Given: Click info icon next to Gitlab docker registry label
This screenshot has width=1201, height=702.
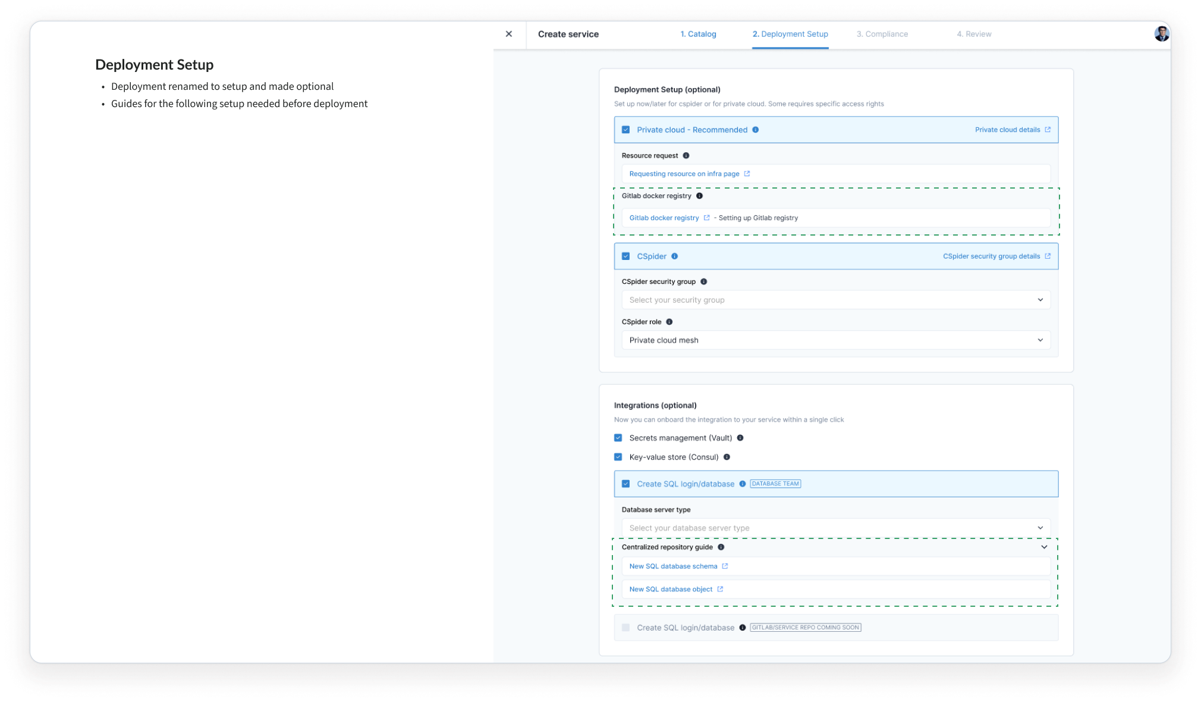Looking at the screenshot, I should tap(699, 196).
